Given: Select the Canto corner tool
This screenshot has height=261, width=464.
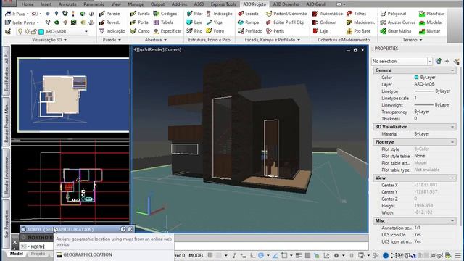Looking at the screenshot, I should (140, 30).
